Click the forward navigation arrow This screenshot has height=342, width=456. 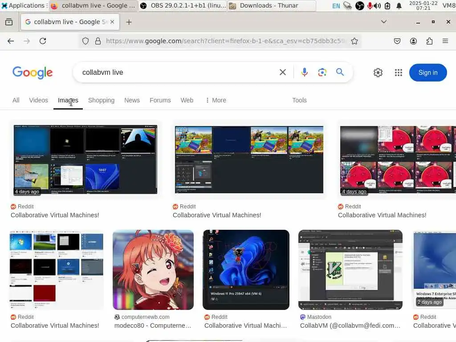click(27, 41)
